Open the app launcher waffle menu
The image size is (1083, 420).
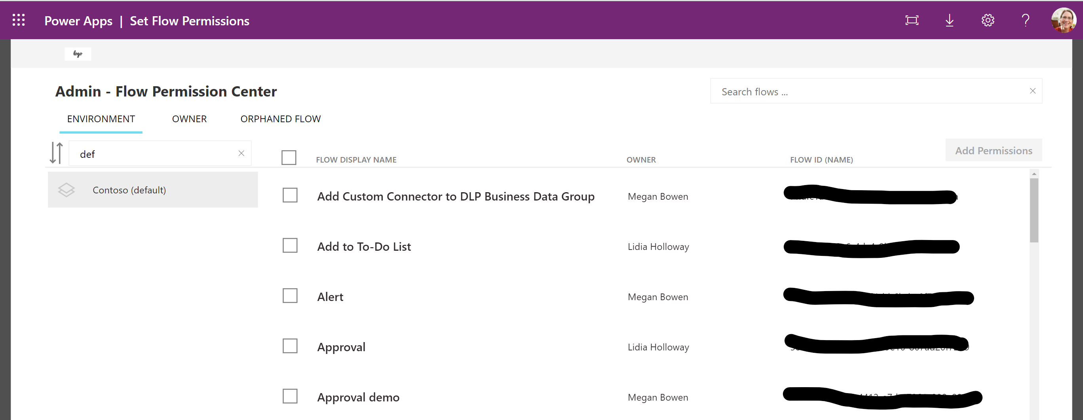(18, 20)
